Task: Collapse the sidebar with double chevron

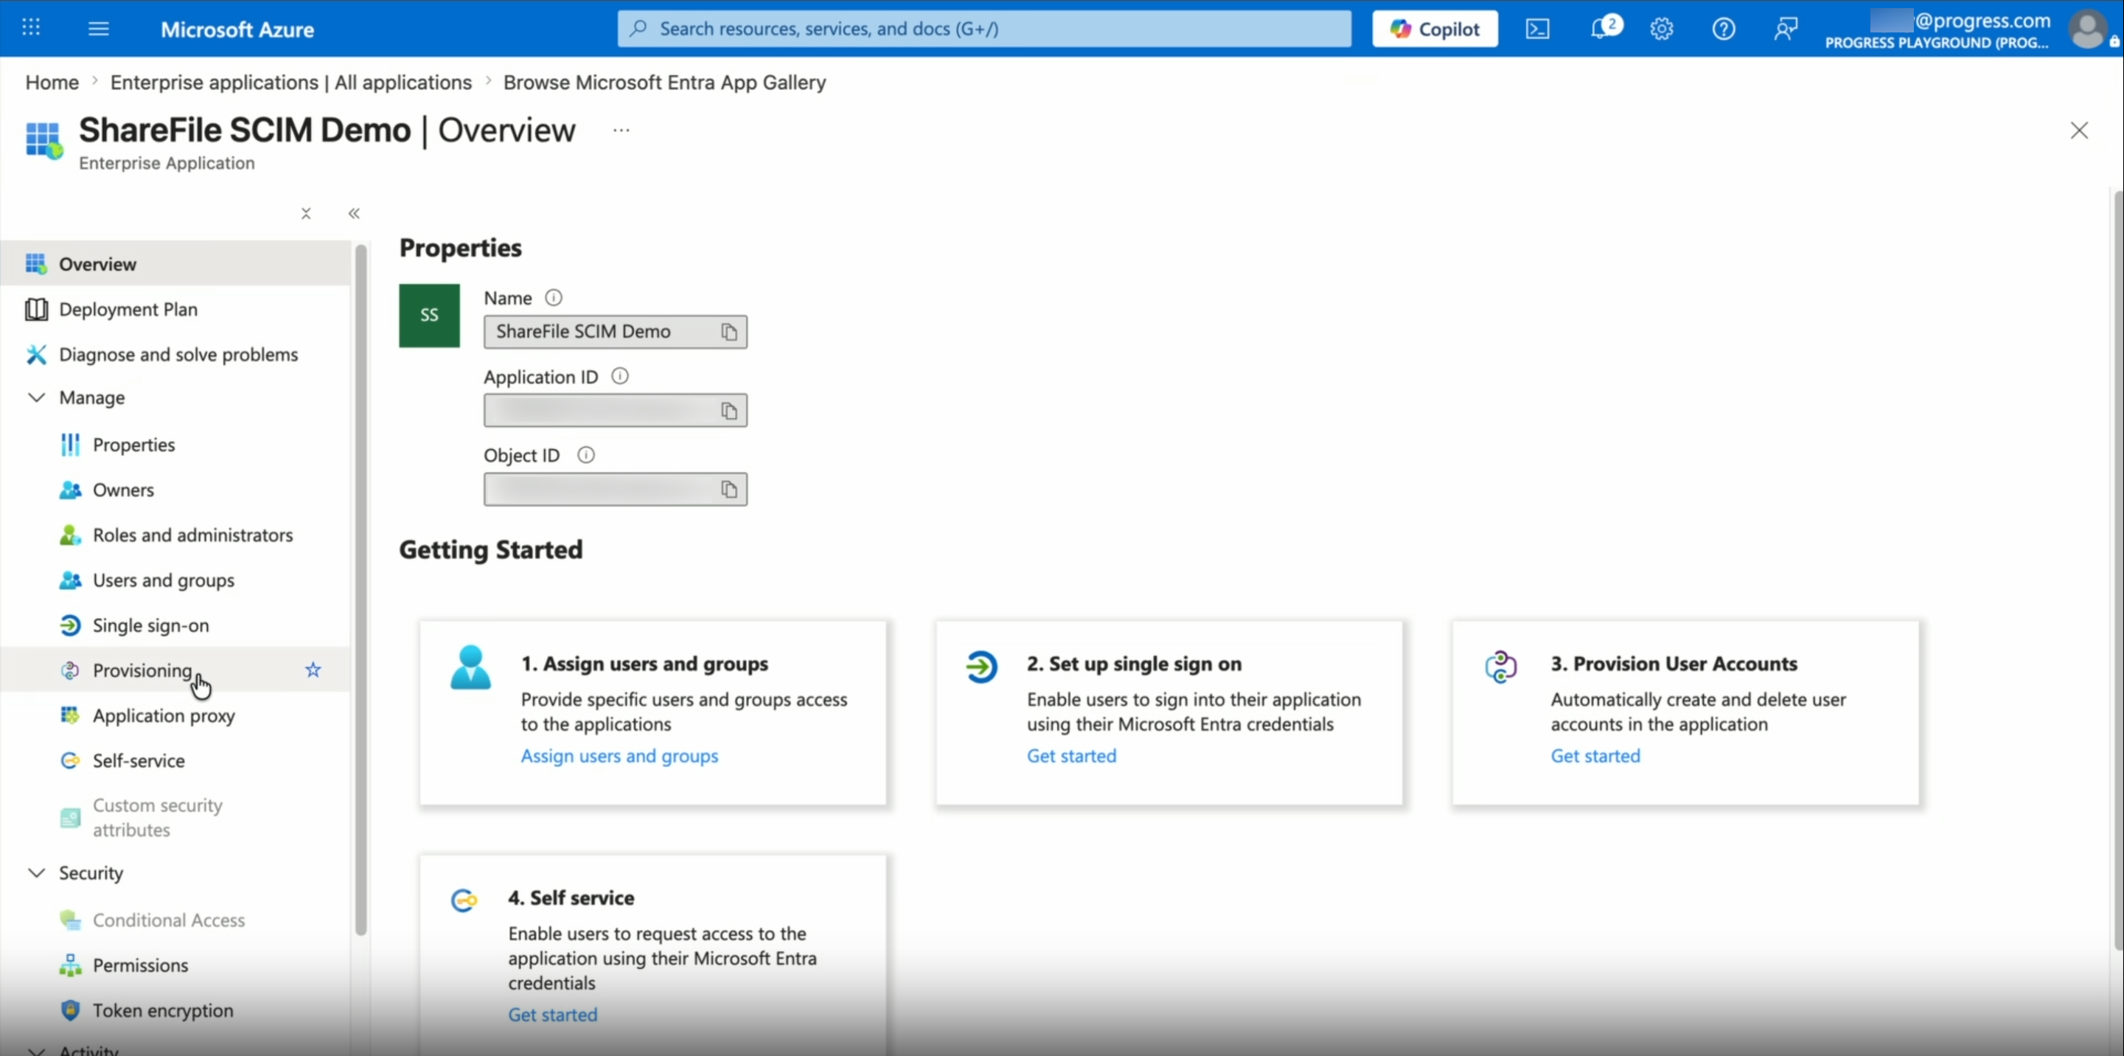Action: [354, 214]
